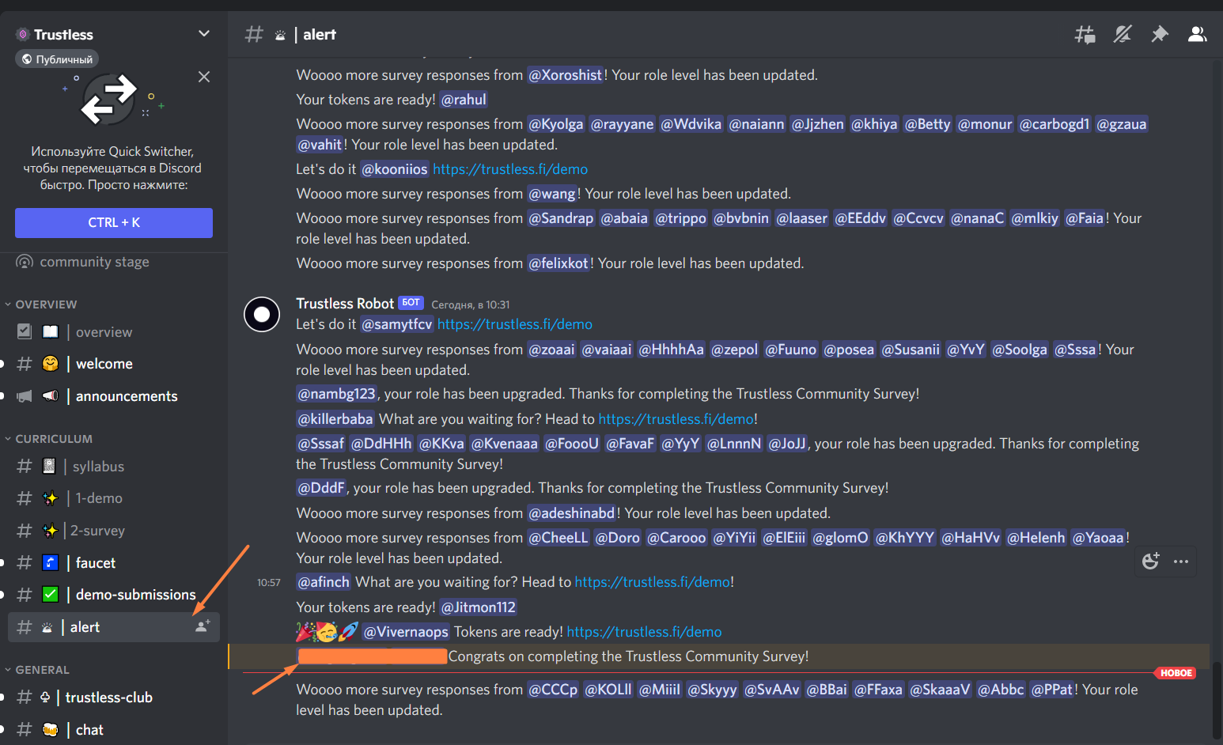Click the НОВОЕ new messages badge
This screenshot has width=1223, height=745.
1176,673
